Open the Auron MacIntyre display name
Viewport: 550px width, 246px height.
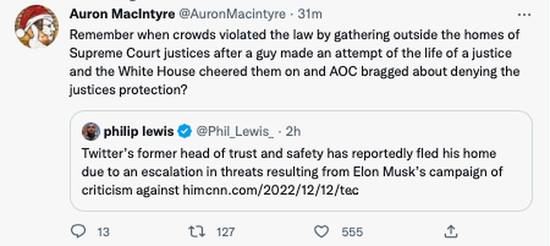click(x=122, y=14)
